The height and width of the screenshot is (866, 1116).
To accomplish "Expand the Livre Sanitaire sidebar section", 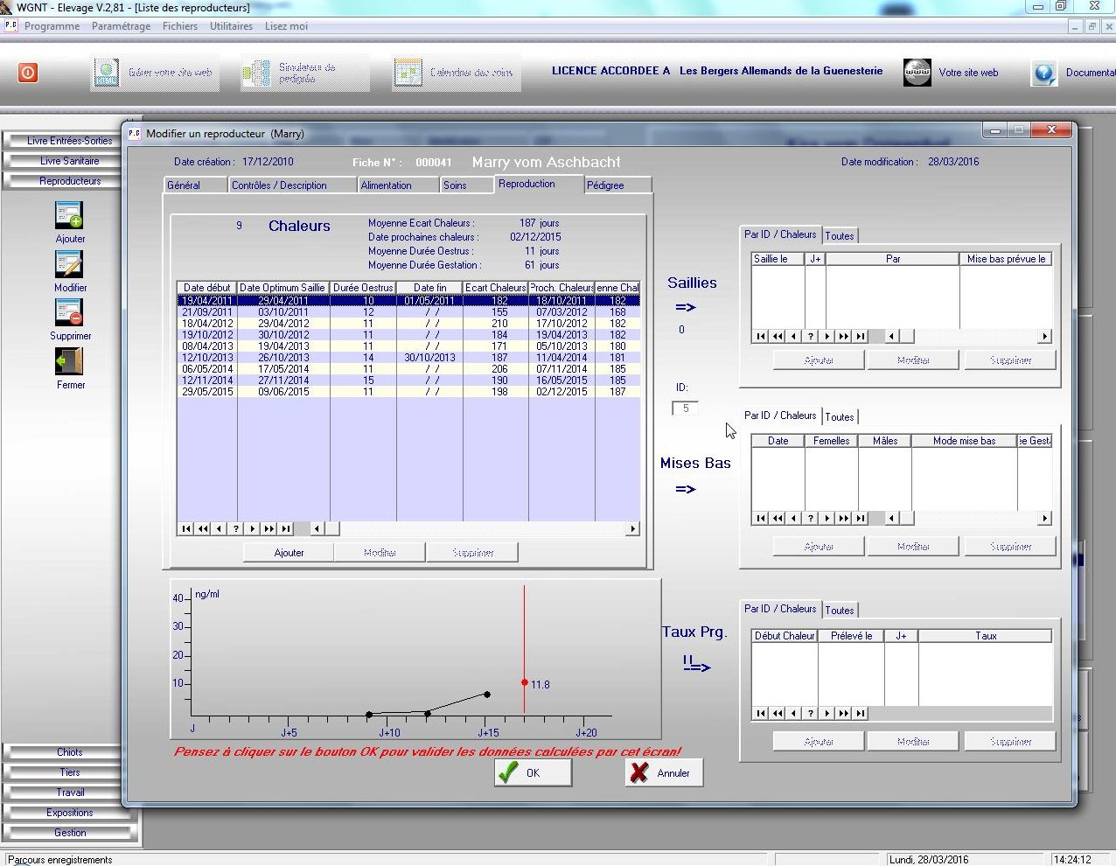I will click(69, 161).
